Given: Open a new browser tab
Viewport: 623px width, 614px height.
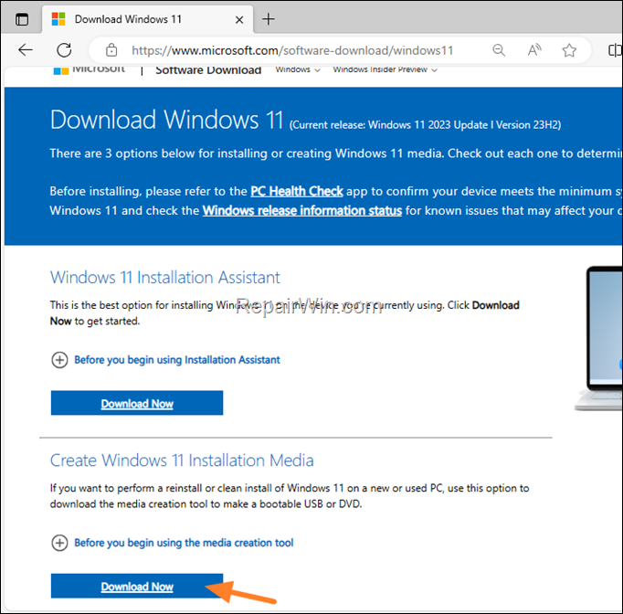Looking at the screenshot, I should point(269,19).
